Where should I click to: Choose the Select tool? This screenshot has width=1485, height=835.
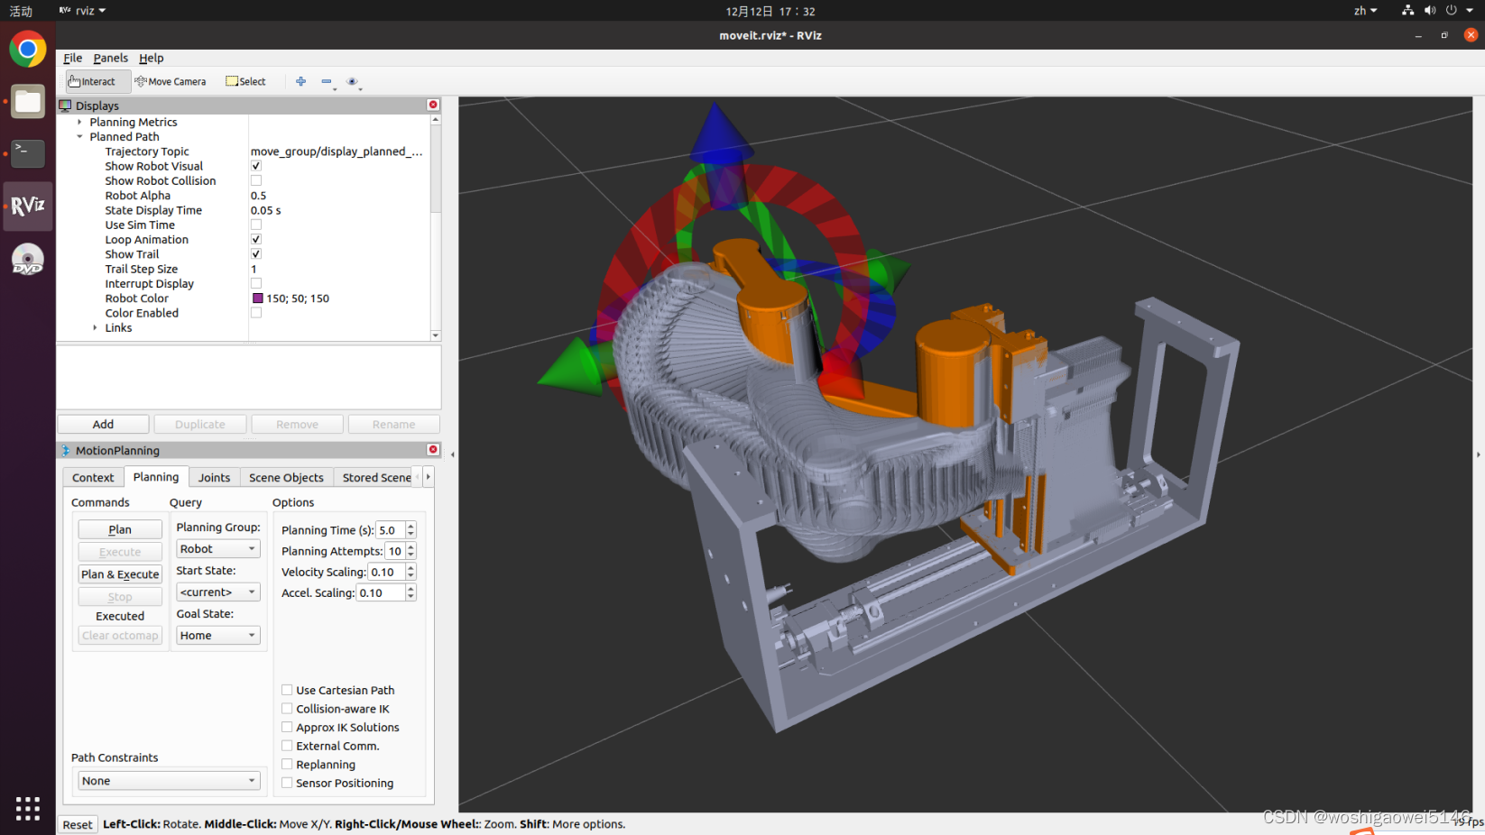click(245, 81)
